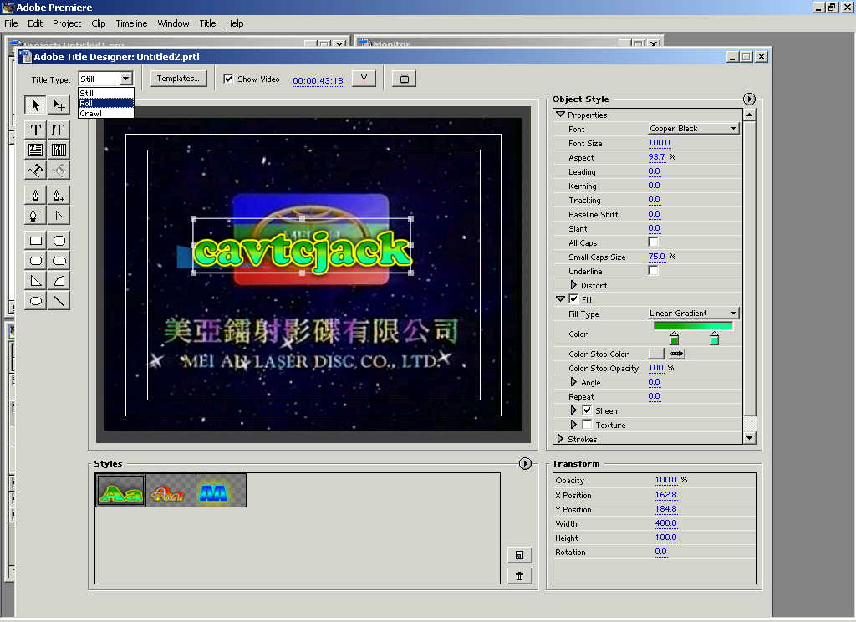Open the Title menu
Viewport: 856px width, 622px height.
tap(207, 23)
